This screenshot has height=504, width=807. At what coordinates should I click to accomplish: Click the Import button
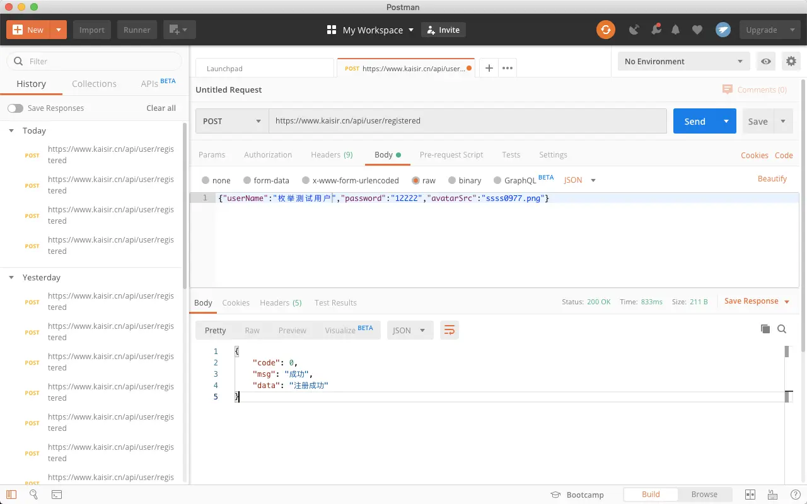(x=92, y=30)
